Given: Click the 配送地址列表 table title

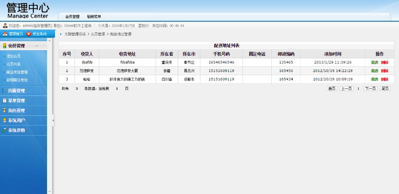Looking at the screenshot, I should 227,46.
